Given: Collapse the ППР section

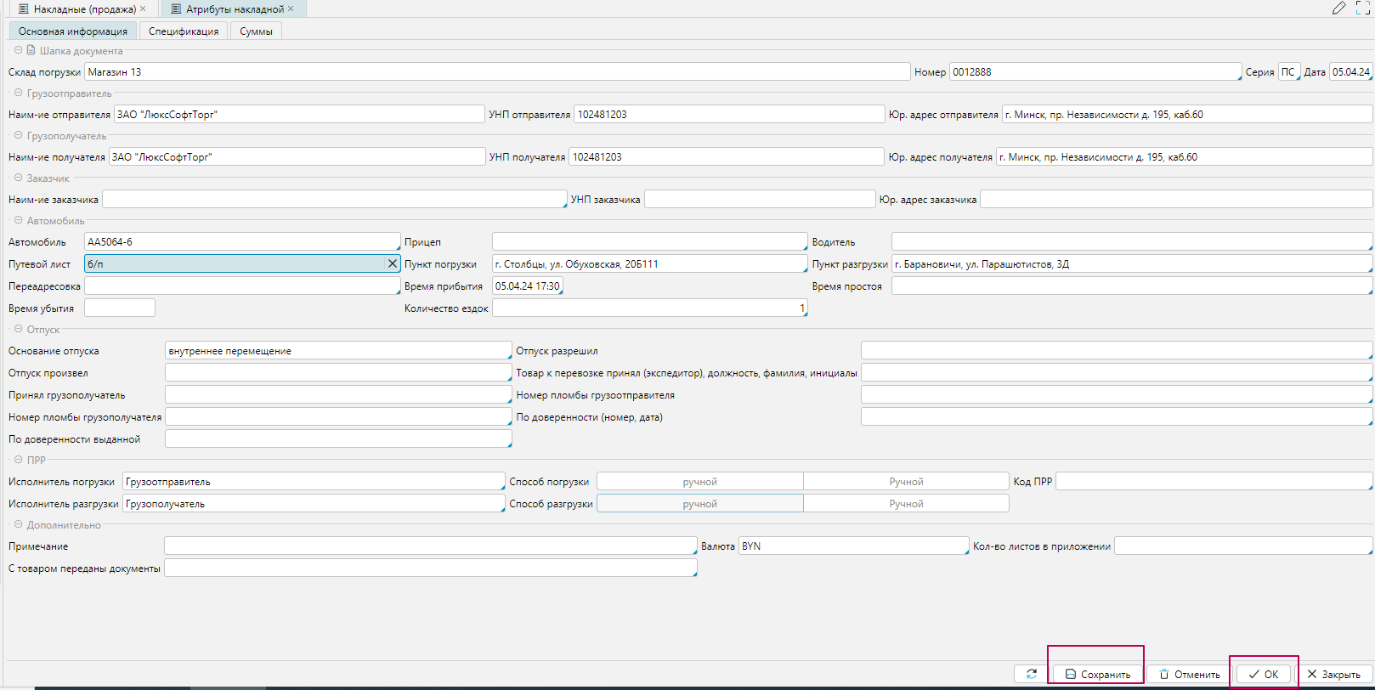Looking at the screenshot, I should (18, 460).
